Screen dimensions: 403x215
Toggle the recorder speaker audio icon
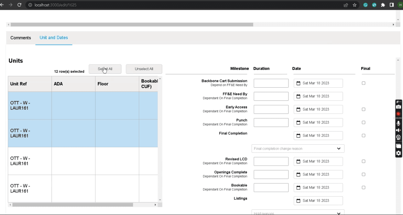(x=398, y=130)
